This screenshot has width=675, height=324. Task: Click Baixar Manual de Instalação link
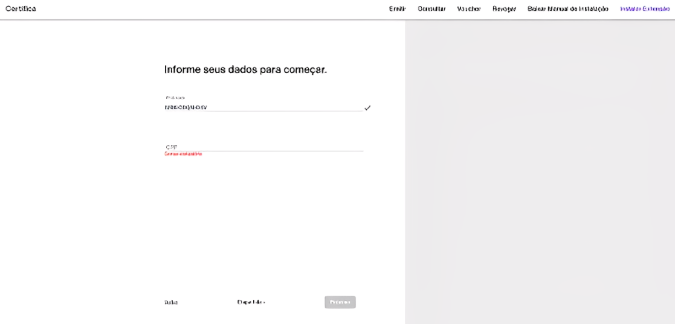567,9
